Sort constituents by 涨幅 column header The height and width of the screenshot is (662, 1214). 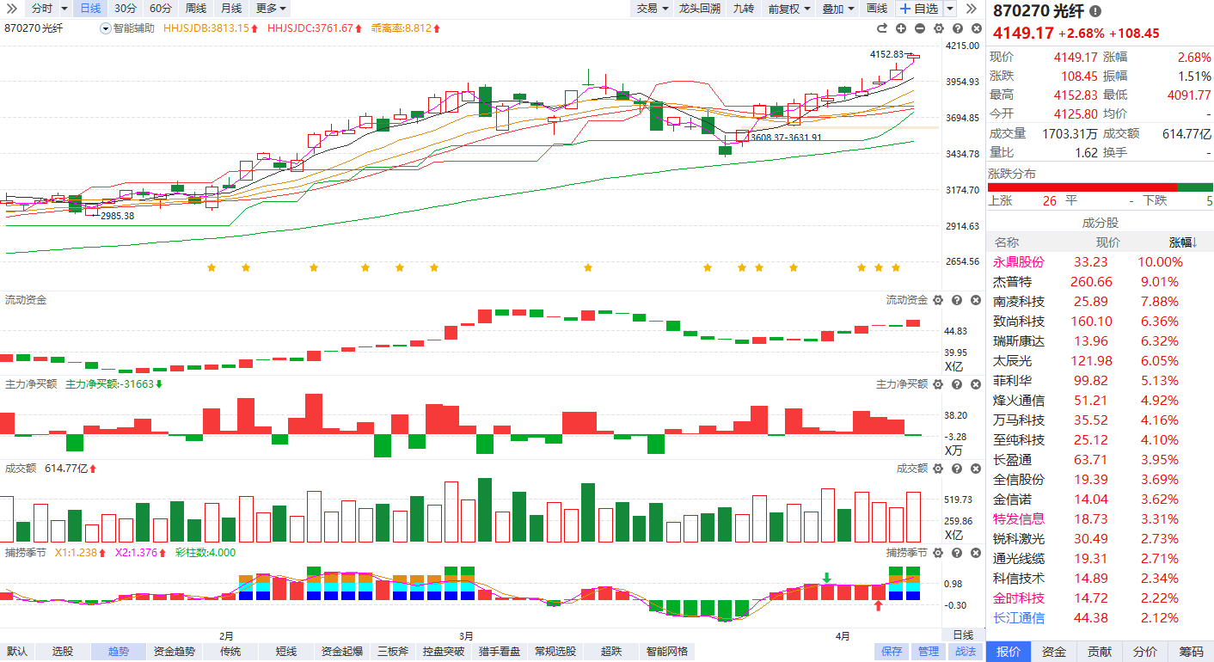coord(1183,242)
